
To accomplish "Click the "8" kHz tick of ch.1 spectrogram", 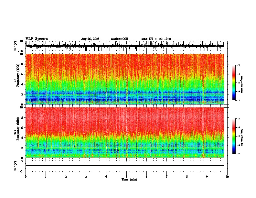I will pos(23,64).
